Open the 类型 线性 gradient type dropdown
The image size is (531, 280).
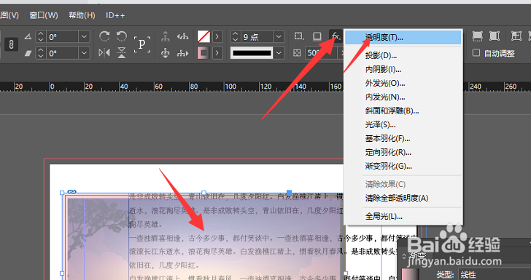[495, 275]
